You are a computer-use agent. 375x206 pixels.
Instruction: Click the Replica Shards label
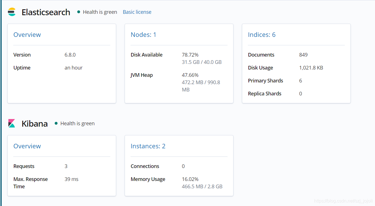265,93
